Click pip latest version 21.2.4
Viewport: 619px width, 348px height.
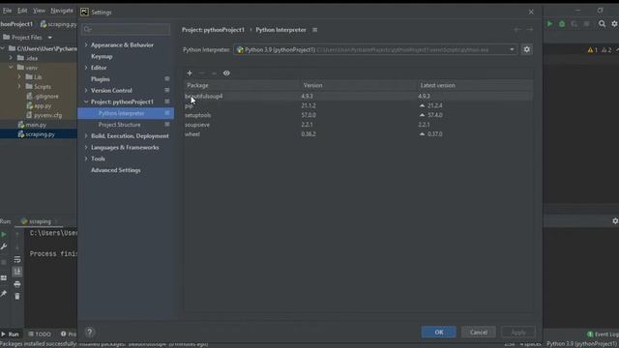coord(434,105)
